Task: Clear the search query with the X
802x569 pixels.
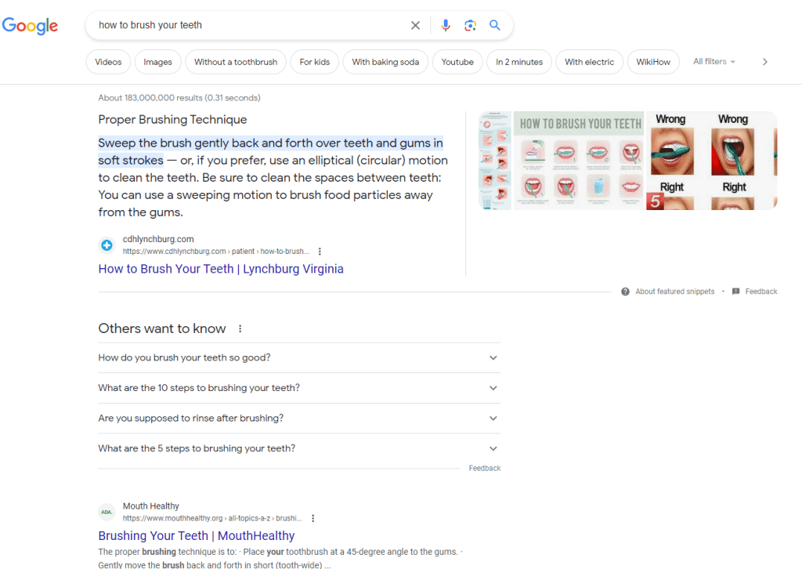Action: pyautogui.click(x=415, y=25)
